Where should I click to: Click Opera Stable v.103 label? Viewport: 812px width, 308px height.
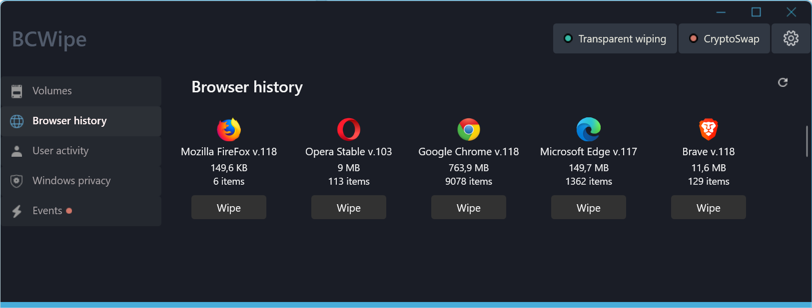349,152
